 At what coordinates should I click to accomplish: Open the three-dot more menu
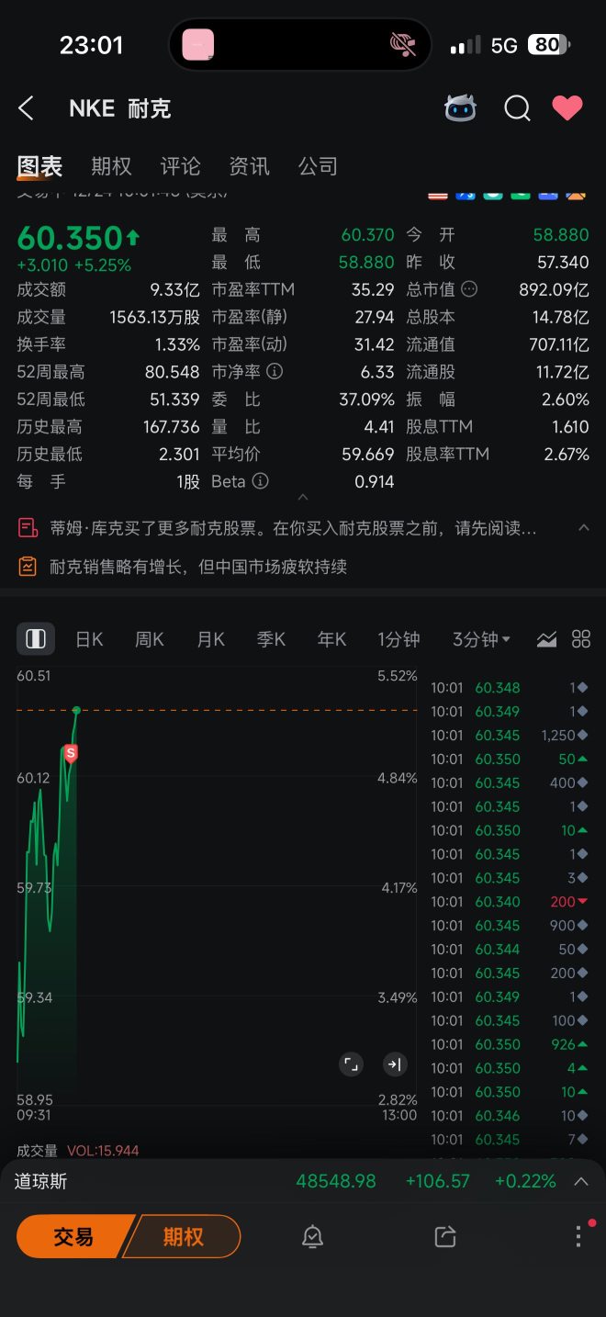[x=578, y=1236]
